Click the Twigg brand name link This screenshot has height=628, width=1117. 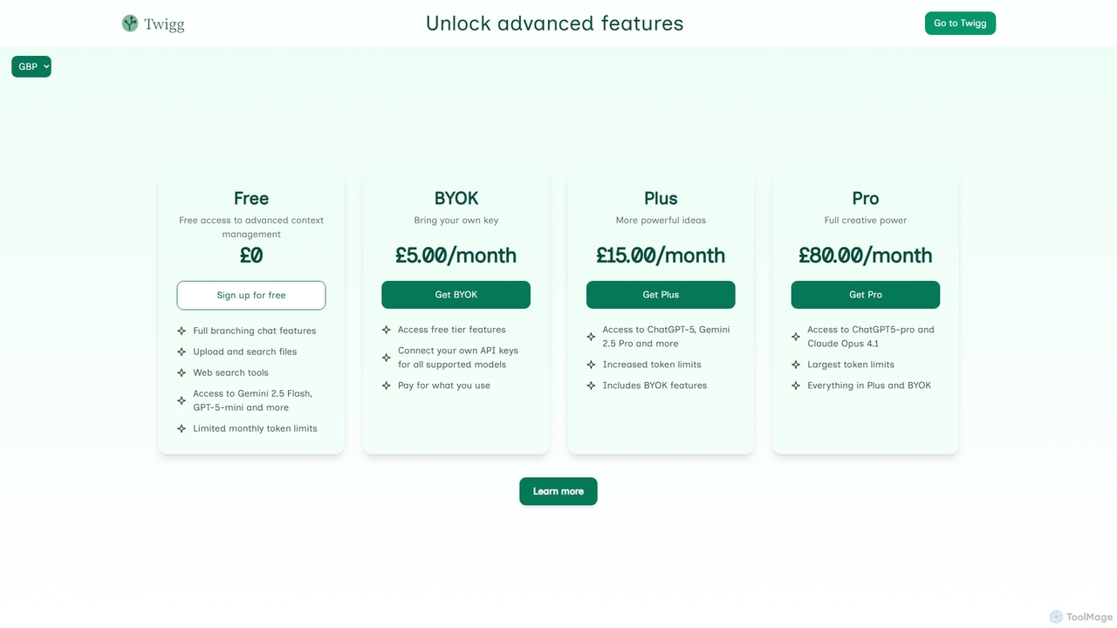pyautogui.click(x=164, y=24)
